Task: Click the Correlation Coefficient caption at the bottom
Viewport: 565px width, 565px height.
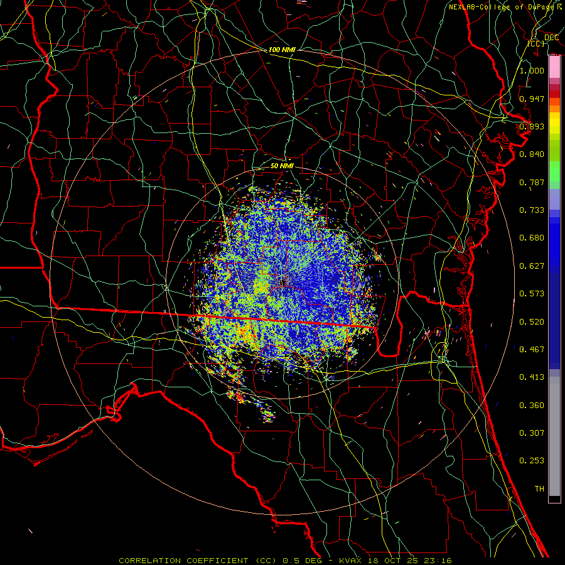Action: [x=285, y=561]
